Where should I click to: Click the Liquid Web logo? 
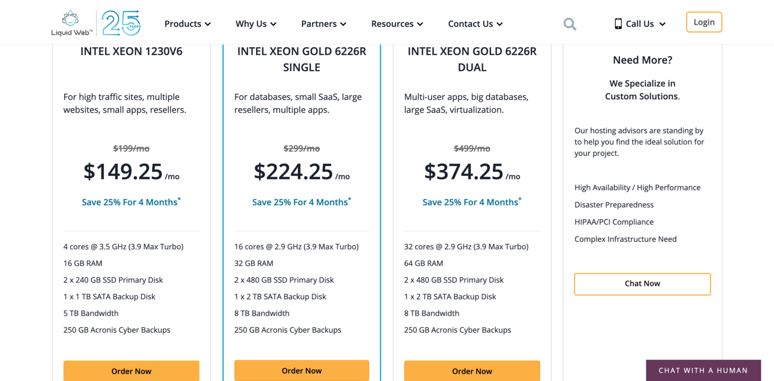[72, 24]
